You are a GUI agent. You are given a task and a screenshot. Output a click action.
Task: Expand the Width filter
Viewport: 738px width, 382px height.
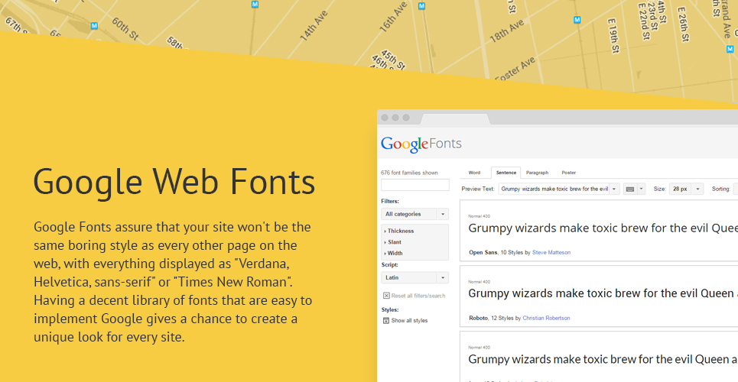(x=394, y=253)
